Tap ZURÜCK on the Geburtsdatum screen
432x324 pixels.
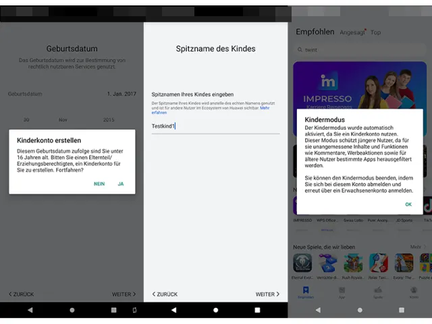click(x=21, y=294)
